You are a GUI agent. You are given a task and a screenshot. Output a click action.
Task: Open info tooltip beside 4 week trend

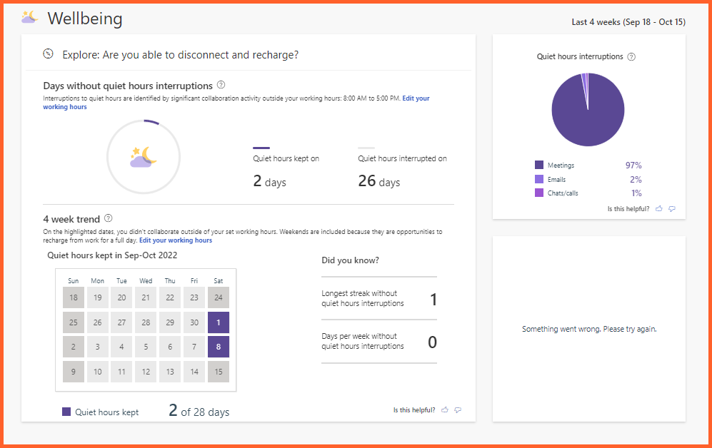click(109, 218)
